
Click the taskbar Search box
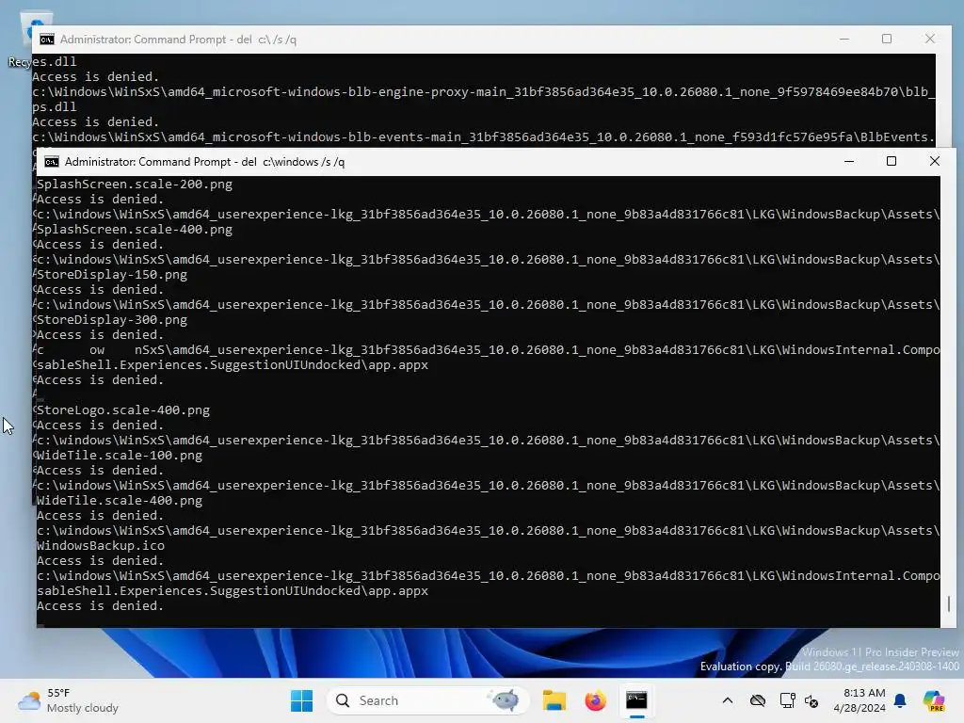point(427,700)
